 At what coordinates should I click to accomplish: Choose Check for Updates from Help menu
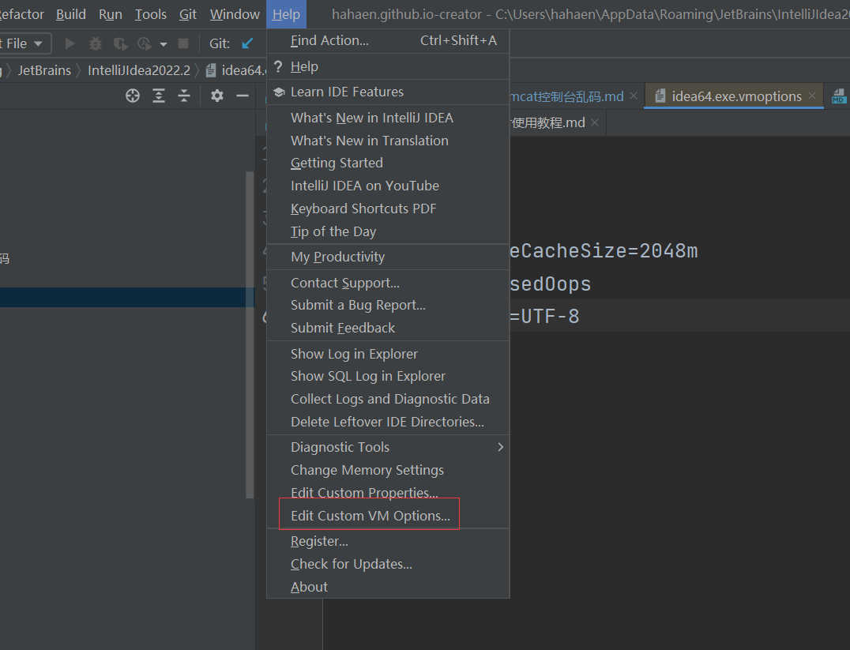[x=351, y=564]
